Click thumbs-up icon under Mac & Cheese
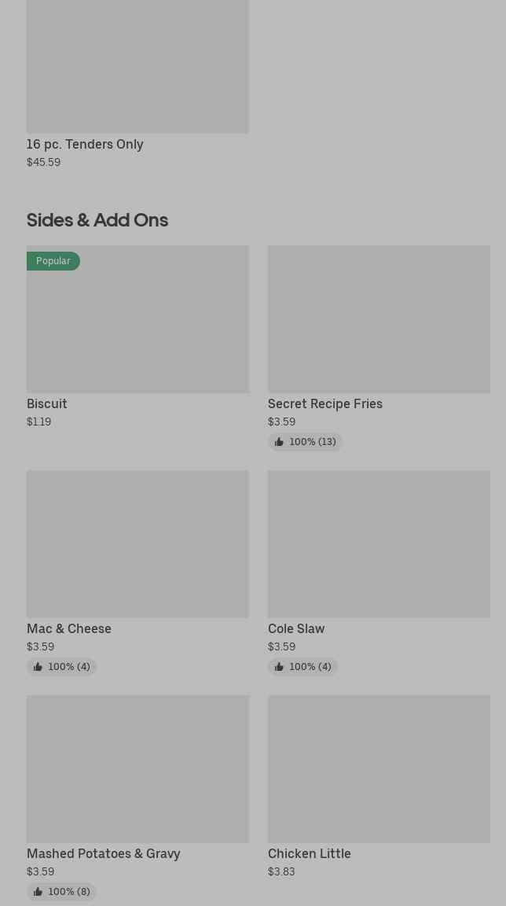The height and width of the screenshot is (906, 506). pos(38,667)
